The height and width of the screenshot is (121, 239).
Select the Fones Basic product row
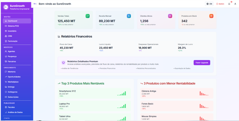(177, 106)
